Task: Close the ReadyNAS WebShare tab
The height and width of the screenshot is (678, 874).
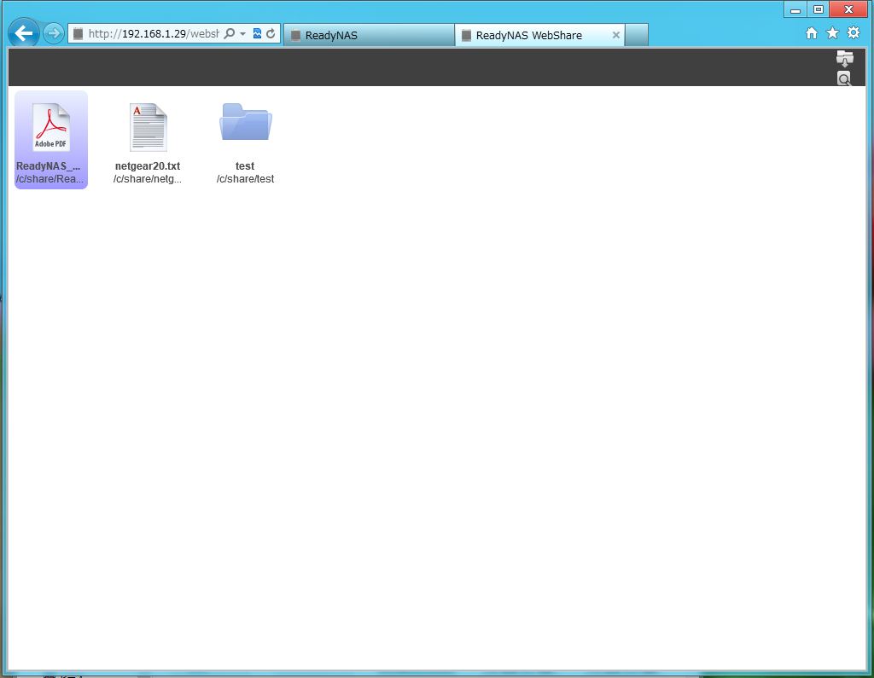Action: [616, 35]
